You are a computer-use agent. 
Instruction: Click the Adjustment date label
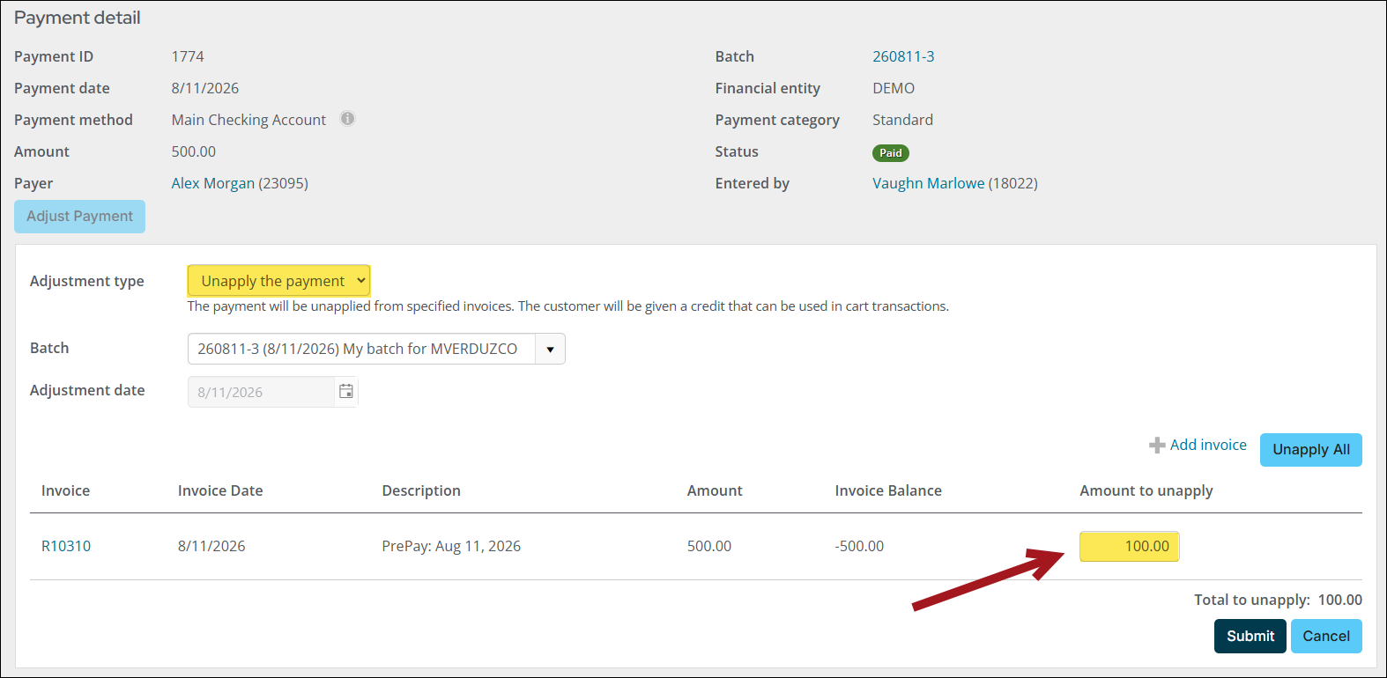coord(87,390)
